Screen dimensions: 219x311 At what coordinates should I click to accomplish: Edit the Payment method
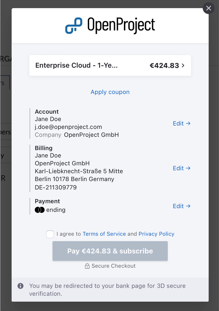point(178,206)
